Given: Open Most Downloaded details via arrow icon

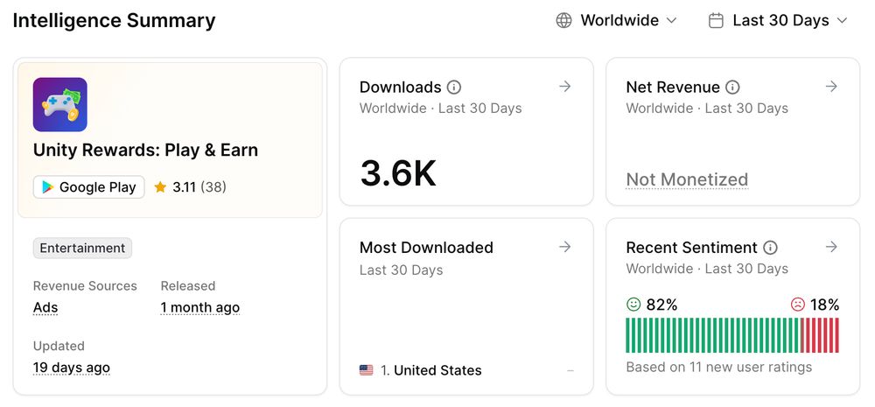Looking at the screenshot, I should pyautogui.click(x=565, y=247).
